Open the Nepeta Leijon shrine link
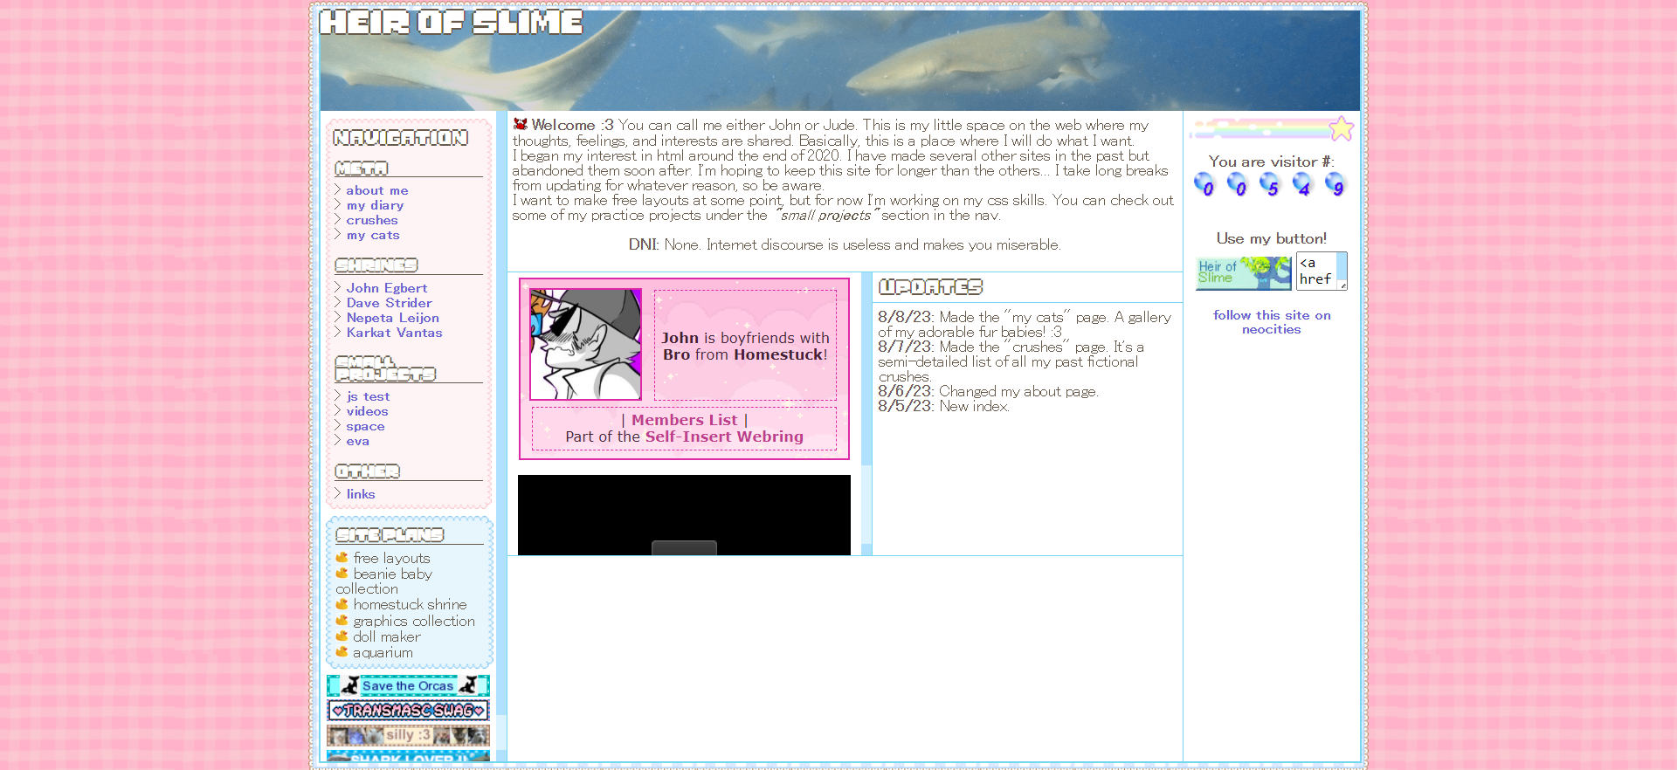 pos(393,318)
